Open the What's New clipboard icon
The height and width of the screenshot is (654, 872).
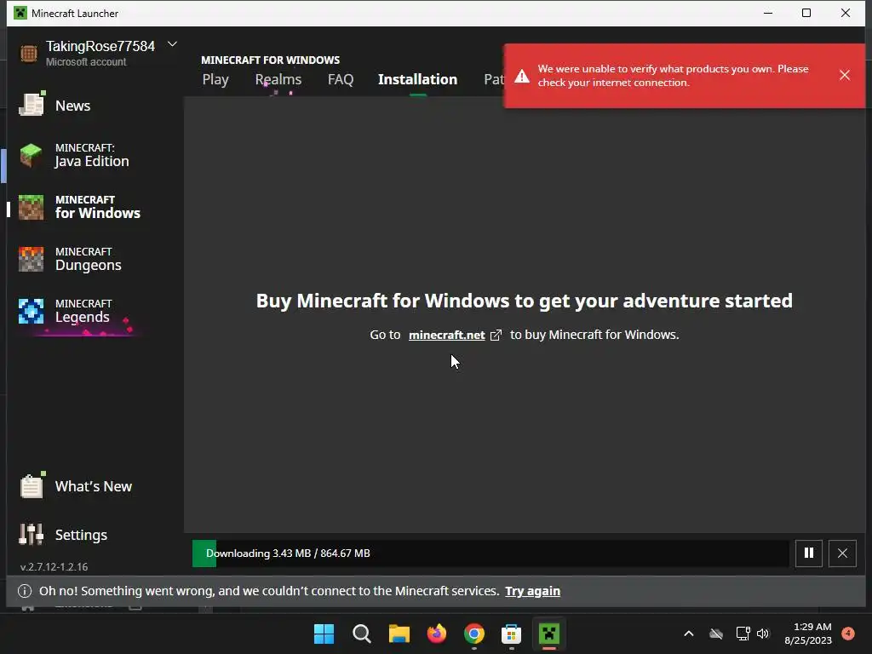32,485
